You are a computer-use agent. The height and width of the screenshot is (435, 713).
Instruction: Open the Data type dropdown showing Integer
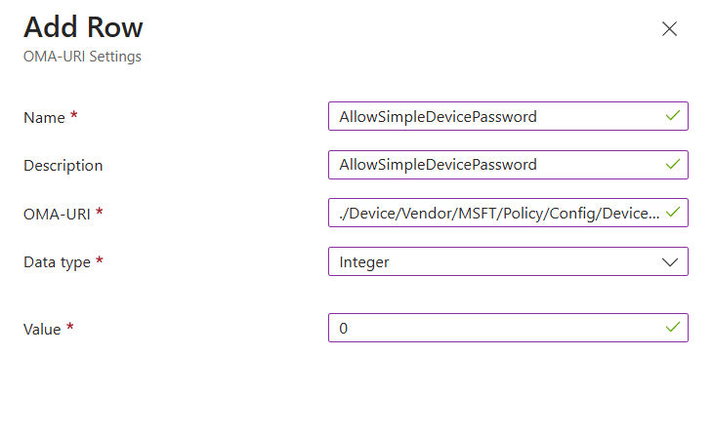coord(493,261)
